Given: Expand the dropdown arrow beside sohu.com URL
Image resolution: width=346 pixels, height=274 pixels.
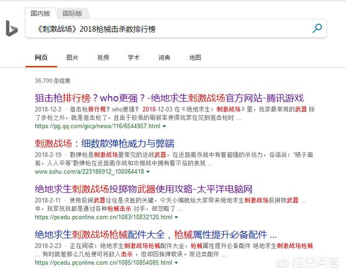Looking at the screenshot, I should pyautogui.click(x=148, y=172).
